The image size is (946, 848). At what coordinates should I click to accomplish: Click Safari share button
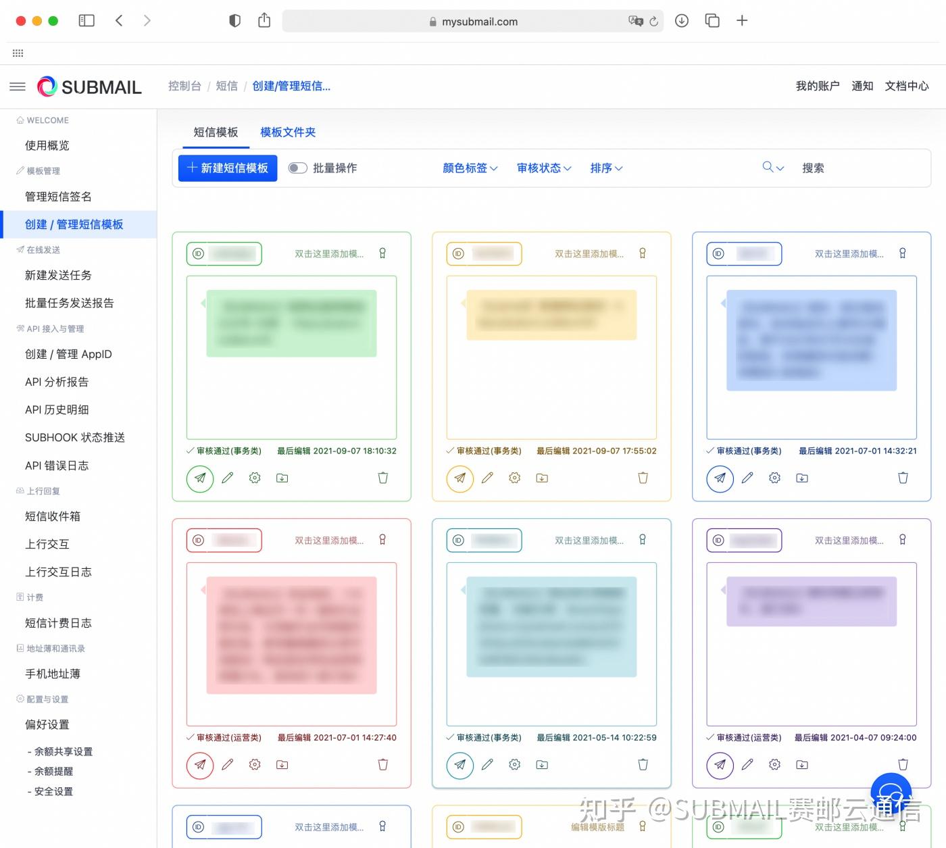(x=264, y=20)
